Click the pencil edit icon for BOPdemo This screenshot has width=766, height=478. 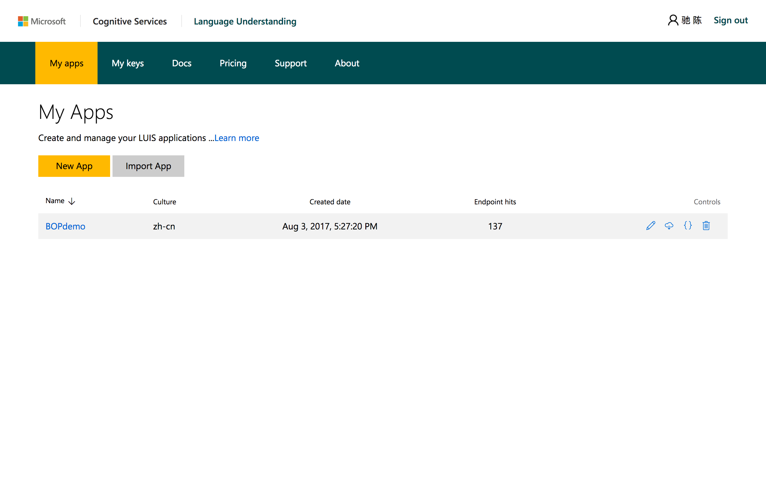[x=651, y=226]
